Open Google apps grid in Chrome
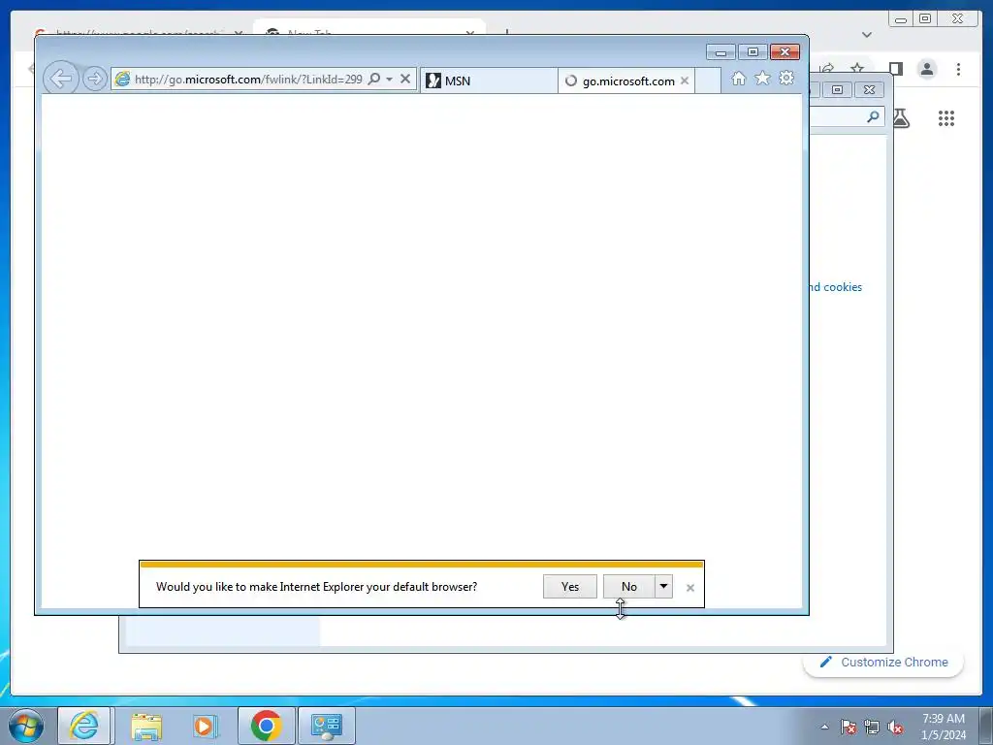Image resolution: width=993 pixels, height=745 pixels. click(946, 118)
